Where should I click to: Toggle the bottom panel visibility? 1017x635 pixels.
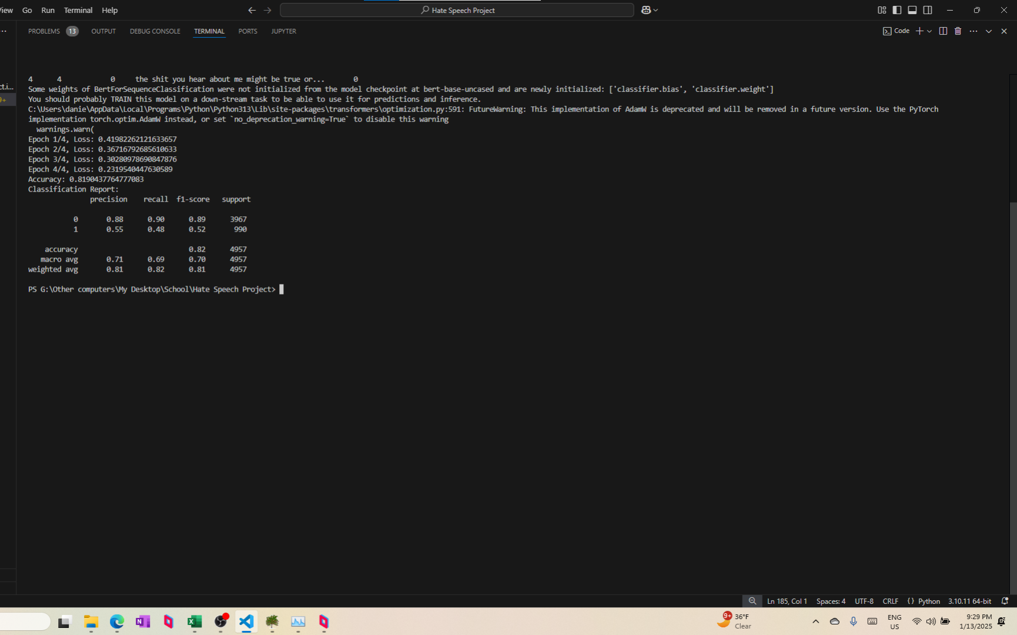point(912,10)
